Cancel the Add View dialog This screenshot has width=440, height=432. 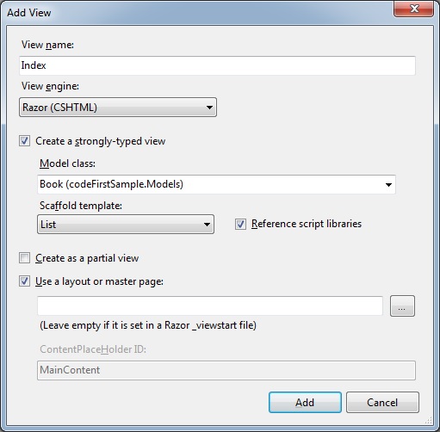[382, 403]
